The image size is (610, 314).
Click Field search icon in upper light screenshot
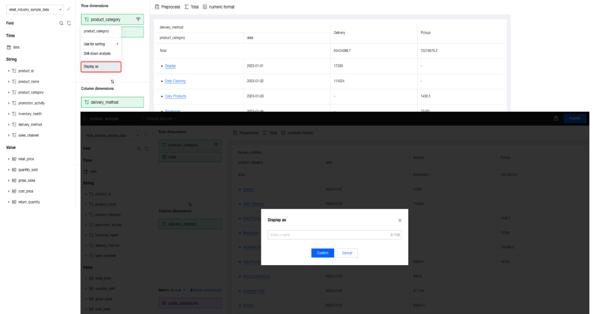coord(61,23)
